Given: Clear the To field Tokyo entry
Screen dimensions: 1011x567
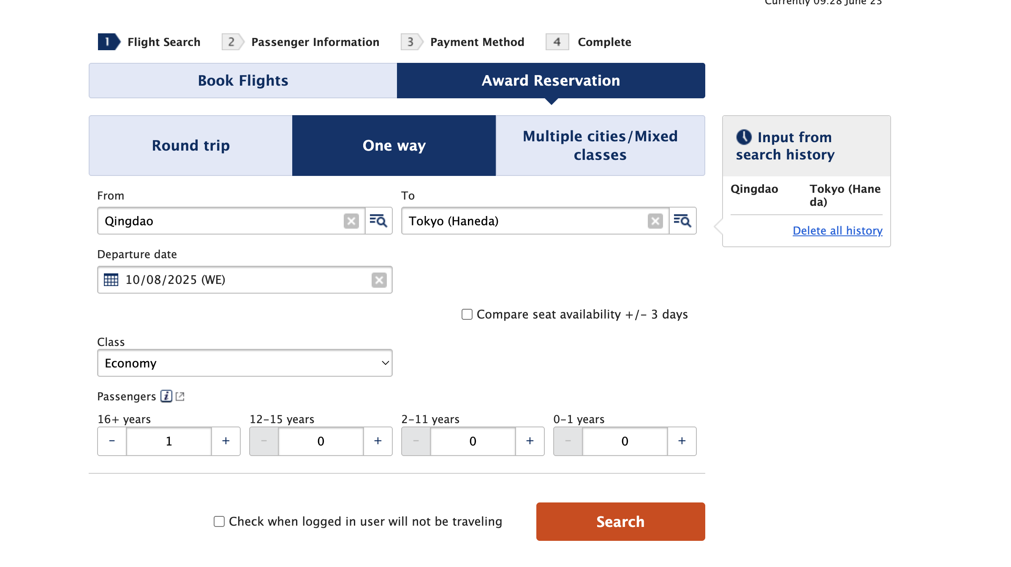Looking at the screenshot, I should click(655, 221).
